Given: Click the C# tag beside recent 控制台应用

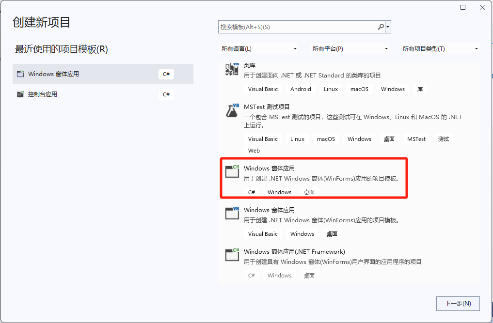Looking at the screenshot, I should point(166,94).
